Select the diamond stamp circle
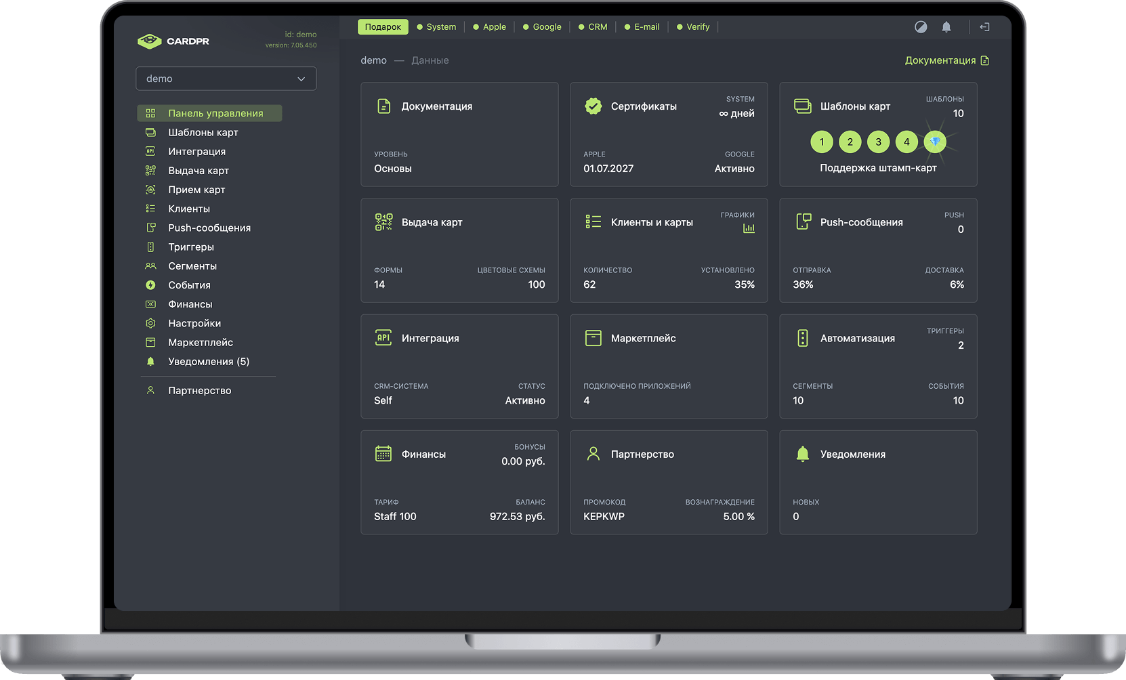1126x680 pixels. 935,142
